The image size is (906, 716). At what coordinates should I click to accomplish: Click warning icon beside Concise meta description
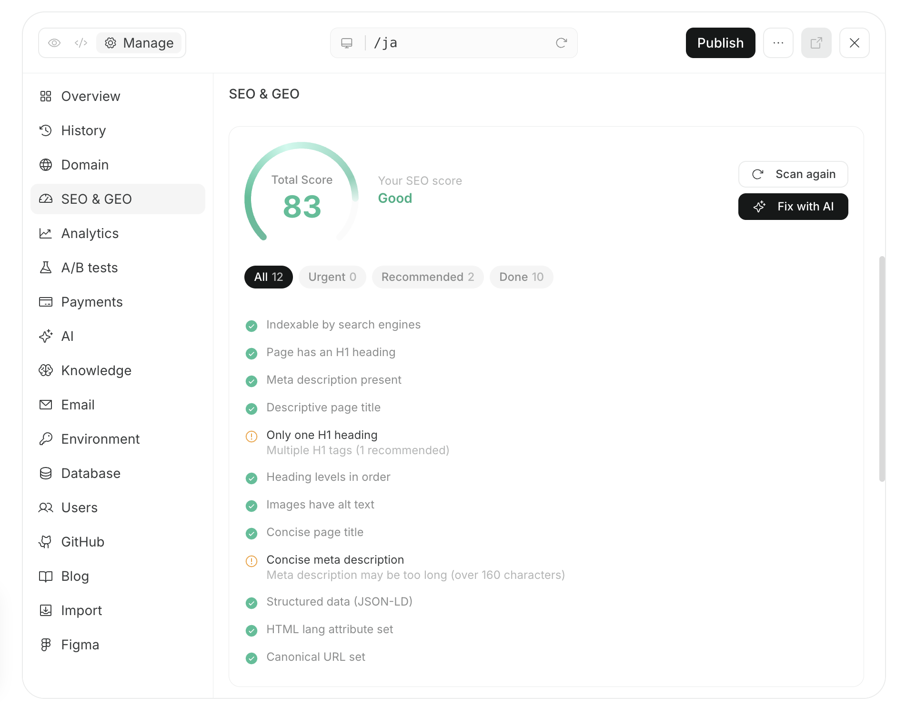pyautogui.click(x=252, y=561)
